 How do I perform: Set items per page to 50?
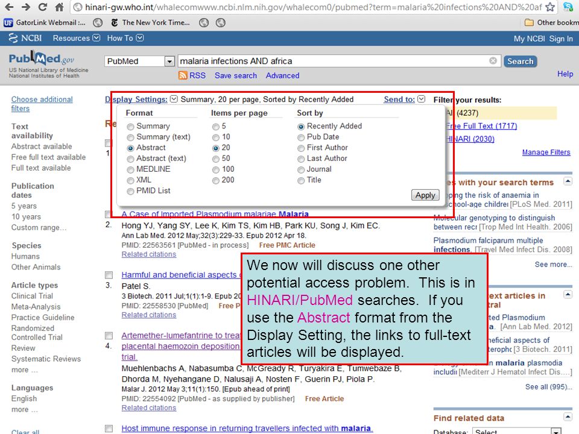coord(216,159)
